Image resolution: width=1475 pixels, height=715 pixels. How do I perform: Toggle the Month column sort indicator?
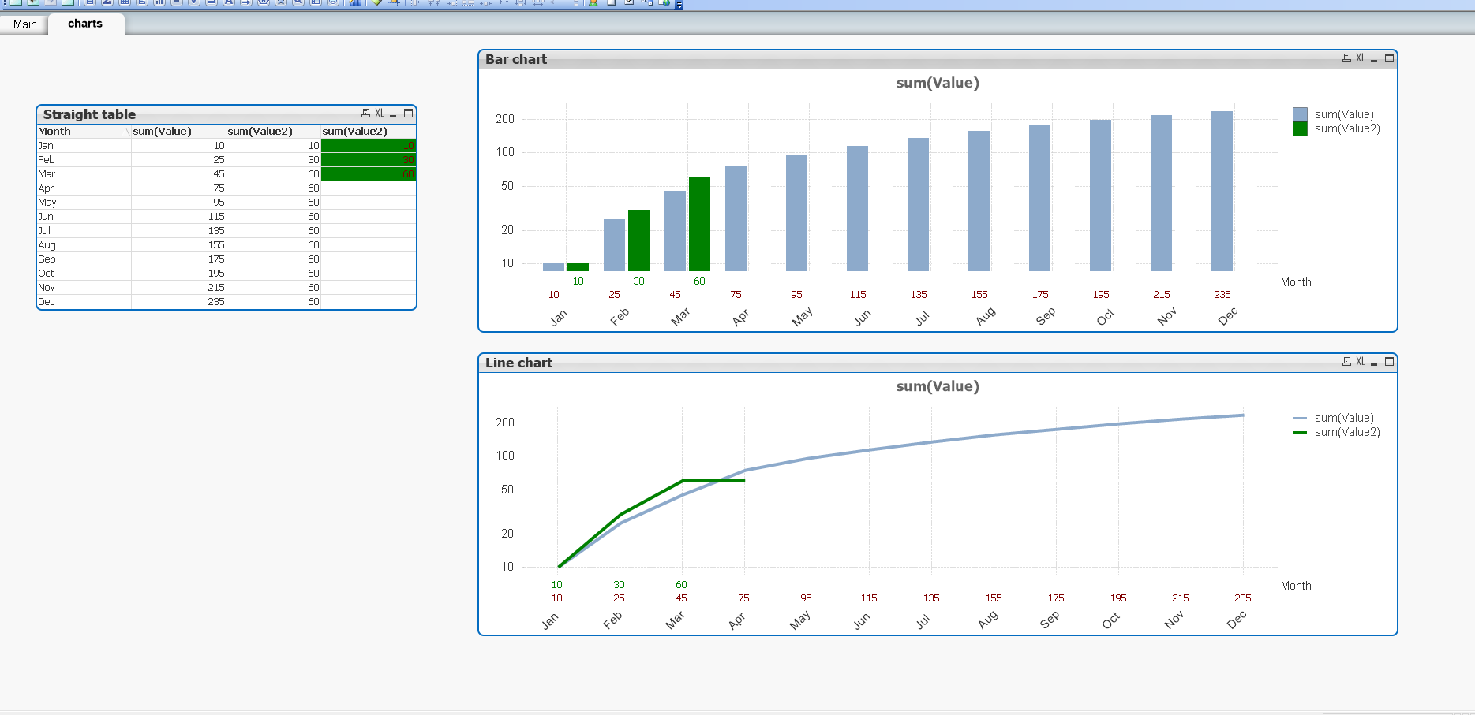point(125,133)
